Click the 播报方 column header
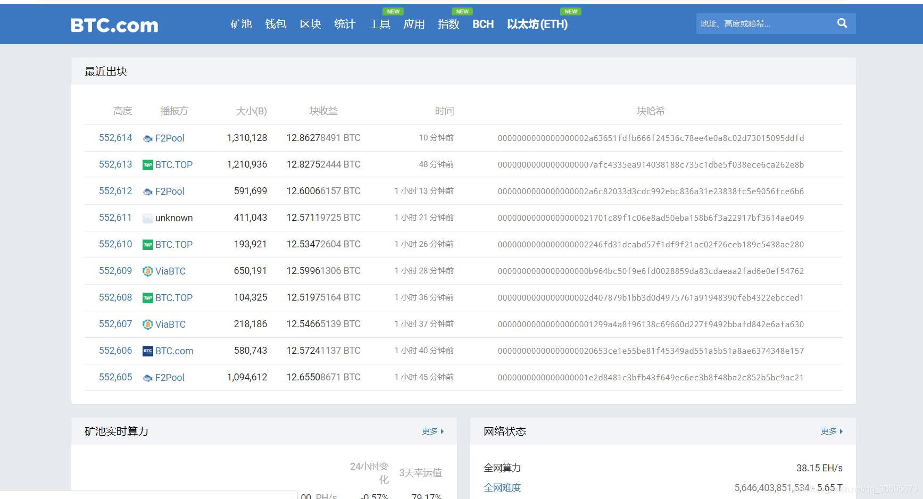 pyautogui.click(x=174, y=111)
